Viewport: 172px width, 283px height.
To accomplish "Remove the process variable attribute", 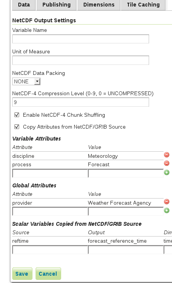I will click(x=167, y=163).
